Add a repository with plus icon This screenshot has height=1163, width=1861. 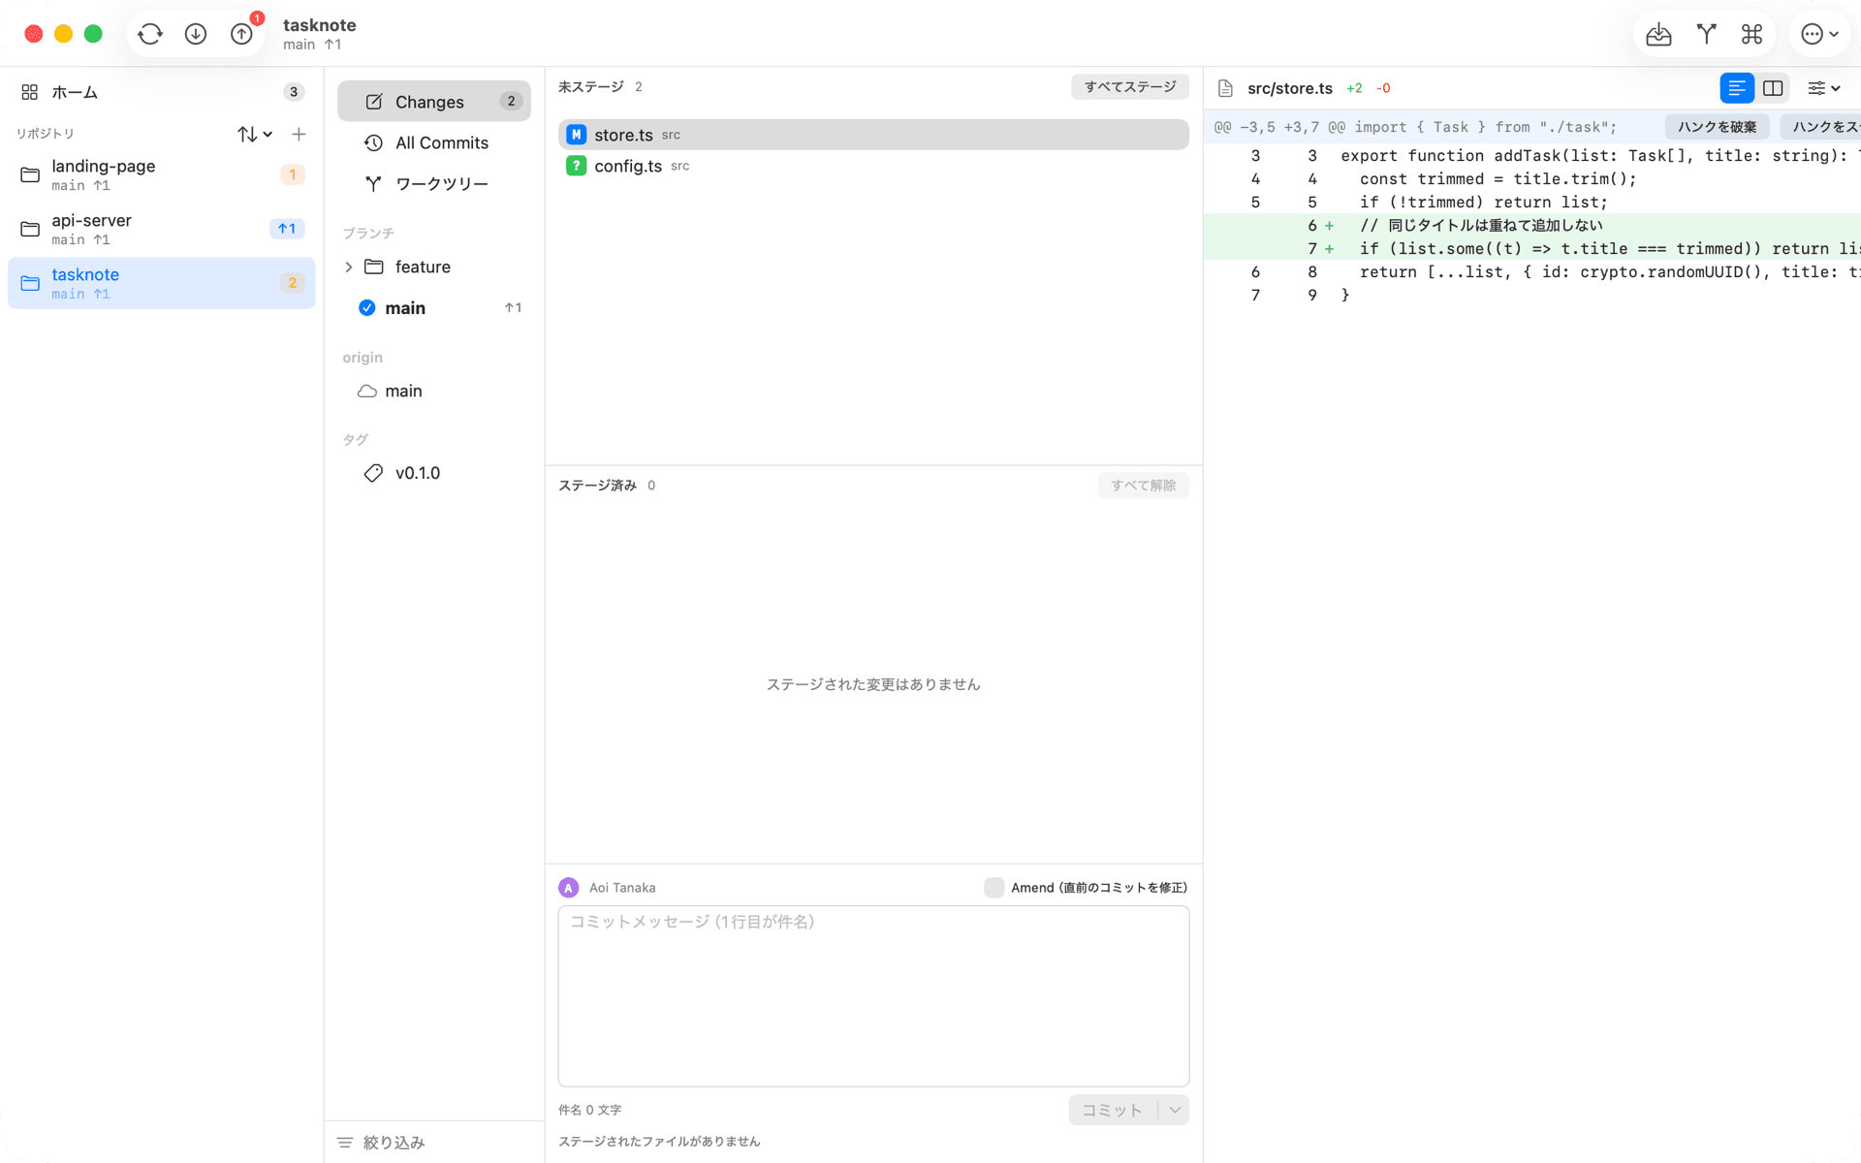(299, 134)
